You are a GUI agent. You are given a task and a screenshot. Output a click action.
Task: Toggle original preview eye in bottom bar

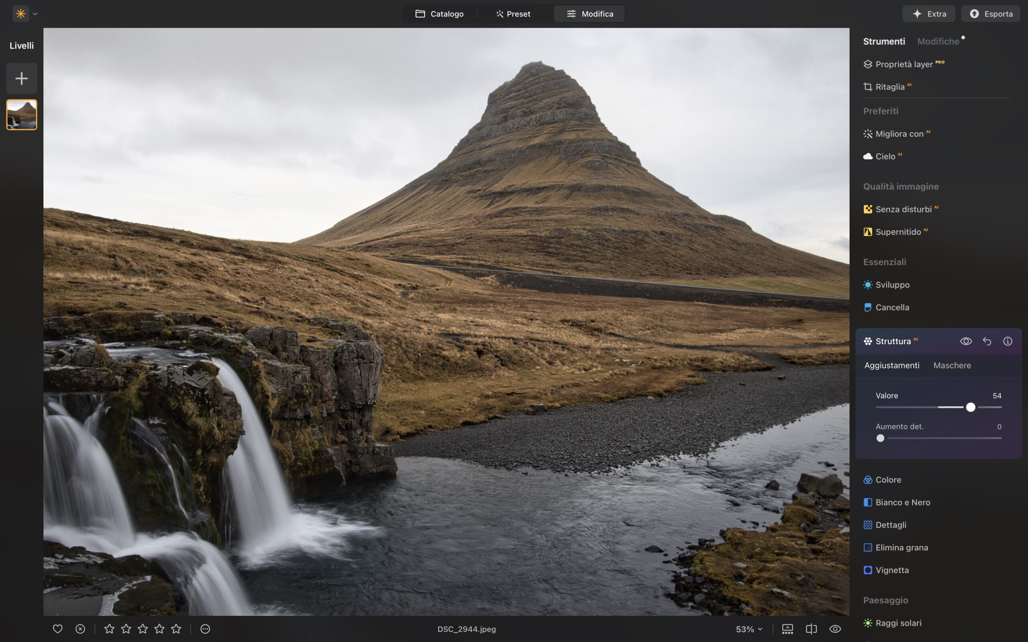pyautogui.click(x=835, y=629)
